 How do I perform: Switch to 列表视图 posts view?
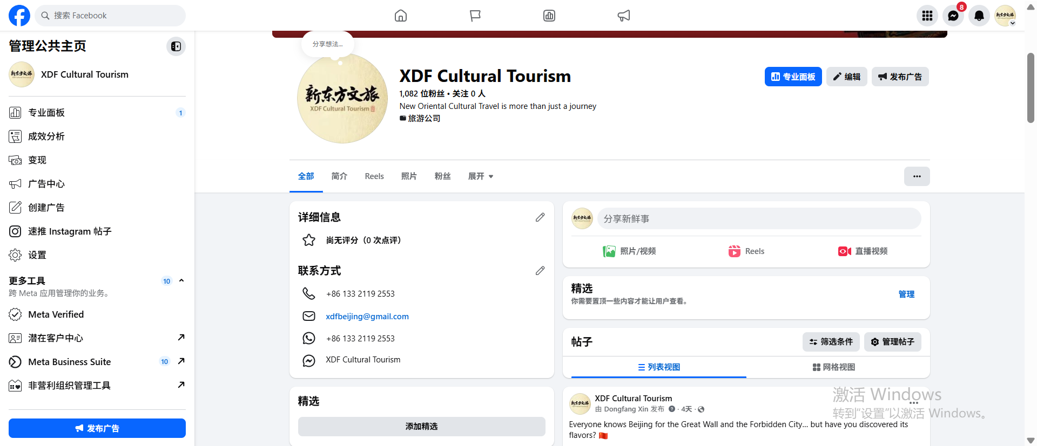coord(659,367)
